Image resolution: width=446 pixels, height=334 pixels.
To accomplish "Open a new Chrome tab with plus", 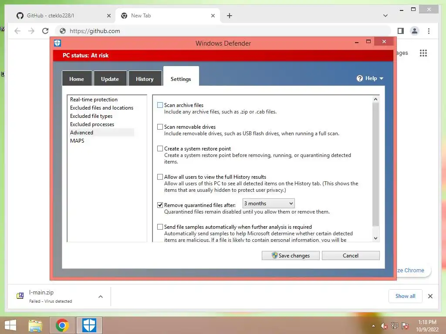I will point(230,16).
